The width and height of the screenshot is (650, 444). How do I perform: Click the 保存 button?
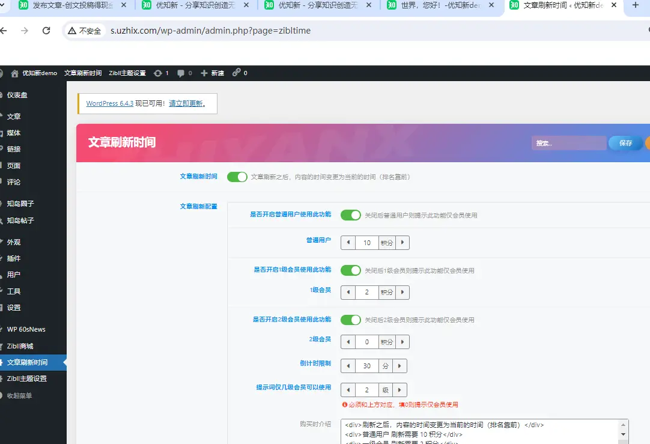pyautogui.click(x=625, y=143)
